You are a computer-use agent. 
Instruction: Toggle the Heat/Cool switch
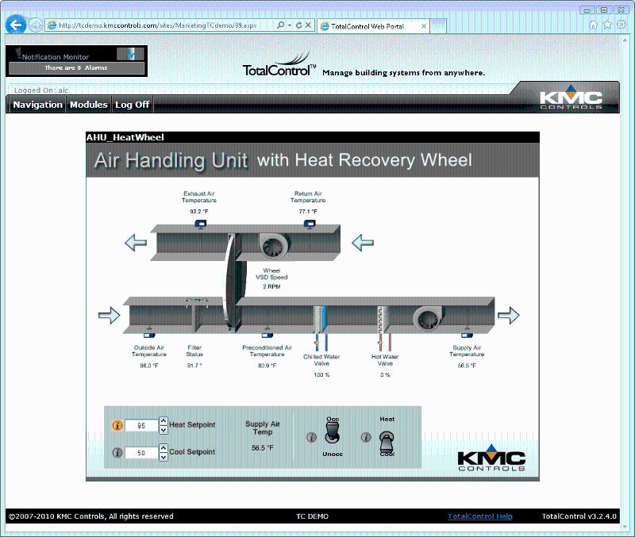point(387,443)
